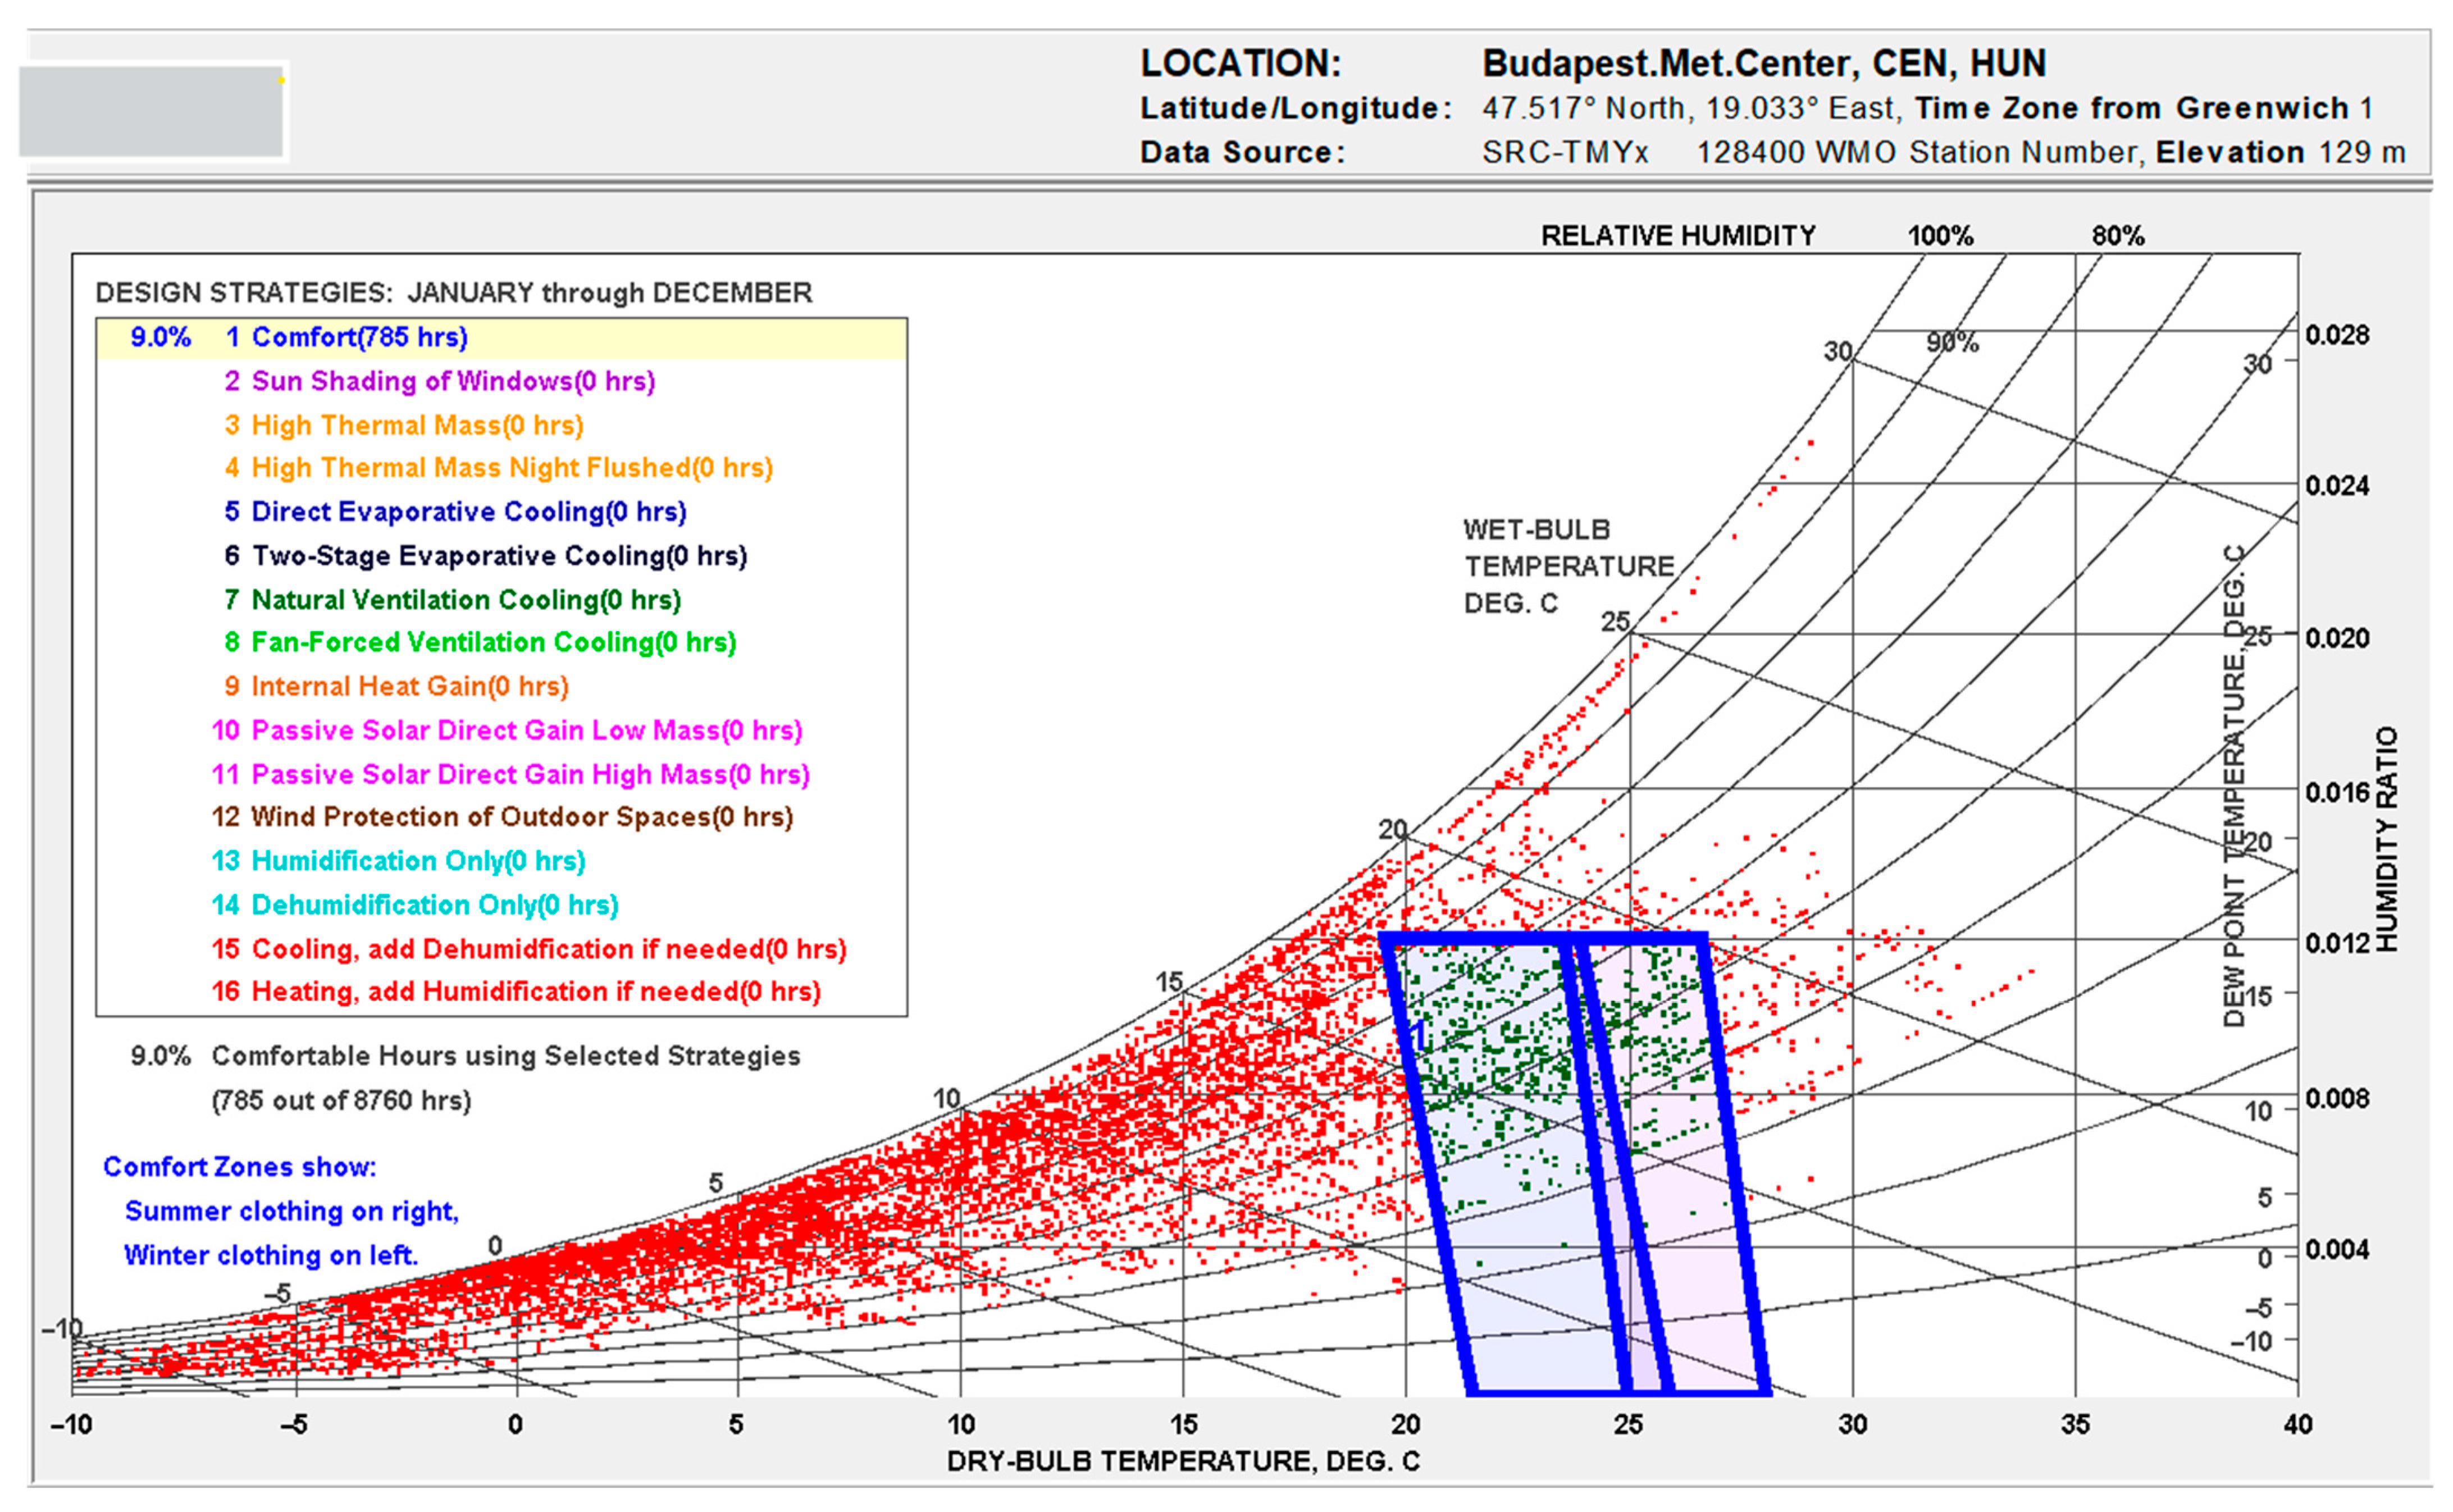This screenshot has height=1512, width=2453.
Task: Select Natural Ventilation Cooling strategy
Action: click(x=465, y=600)
